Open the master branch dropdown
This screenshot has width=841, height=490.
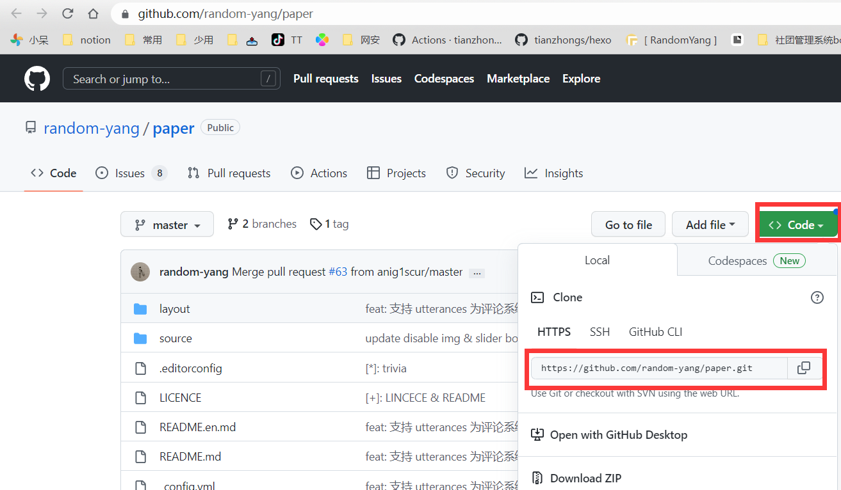pos(167,225)
